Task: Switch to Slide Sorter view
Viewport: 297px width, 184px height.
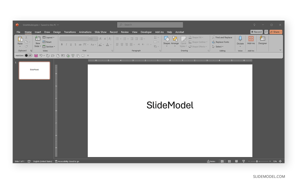Action: pyautogui.click(x=229, y=161)
